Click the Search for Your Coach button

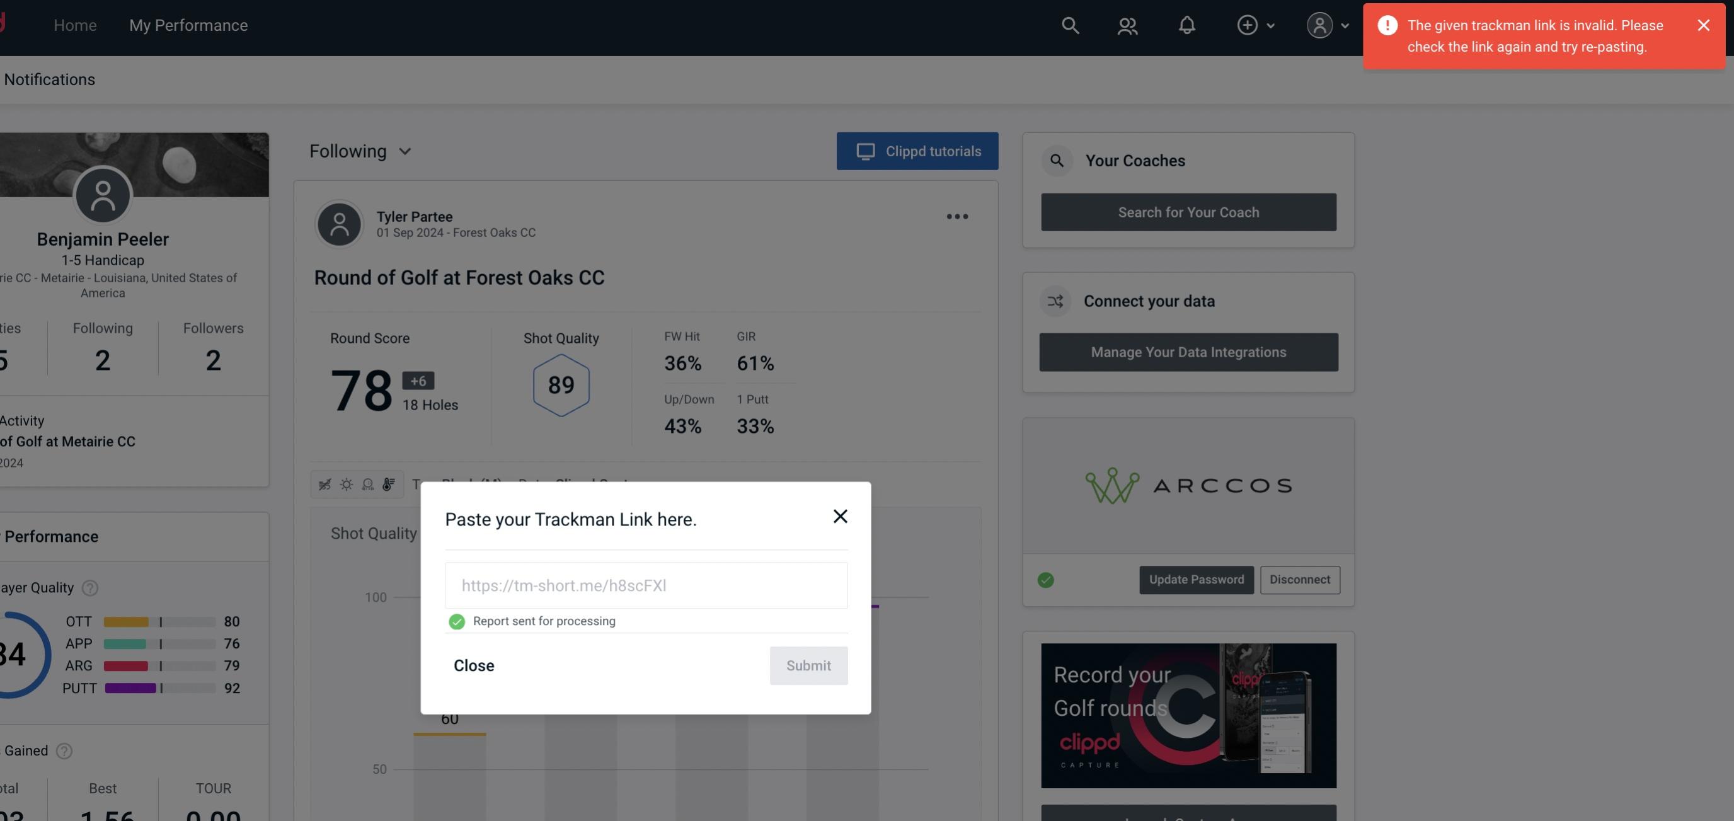[x=1189, y=211]
